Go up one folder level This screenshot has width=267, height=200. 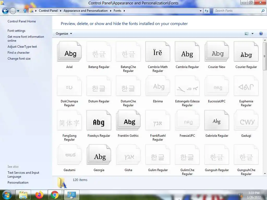pyautogui.click(x=25, y=11)
